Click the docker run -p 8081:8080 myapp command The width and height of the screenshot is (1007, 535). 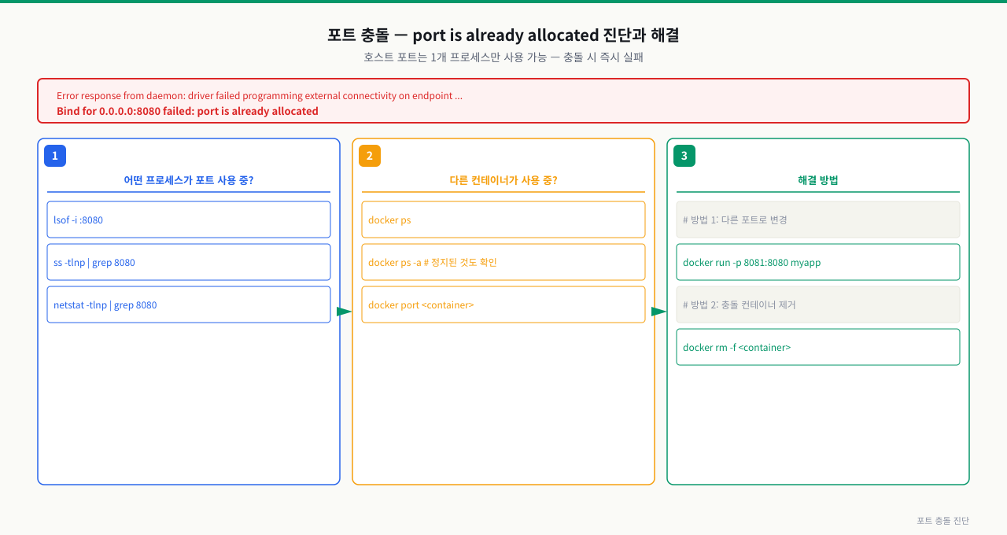818,262
